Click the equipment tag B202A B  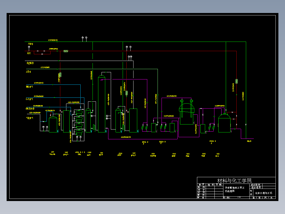tap(162, 142)
